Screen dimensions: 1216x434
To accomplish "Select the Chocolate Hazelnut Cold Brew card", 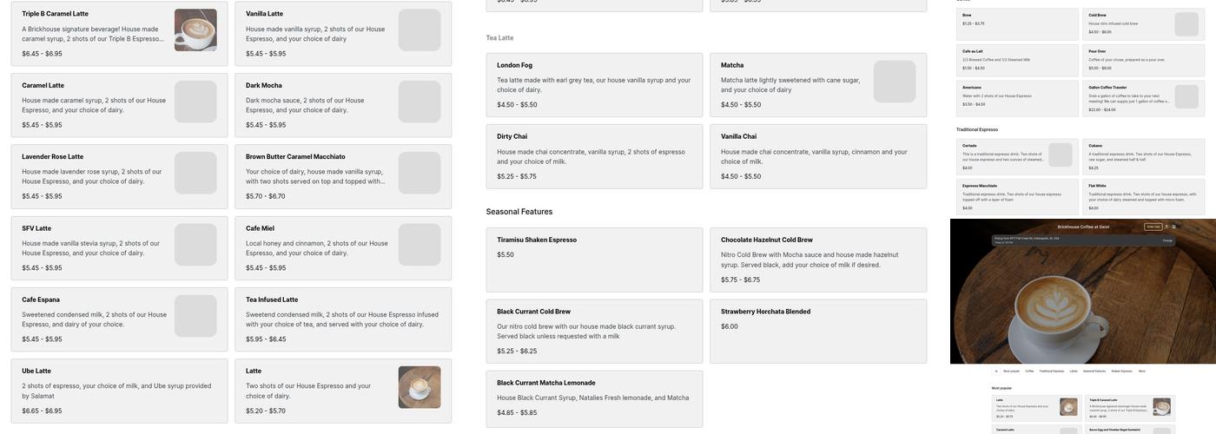I will pyautogui.click(x=818, y=260).
